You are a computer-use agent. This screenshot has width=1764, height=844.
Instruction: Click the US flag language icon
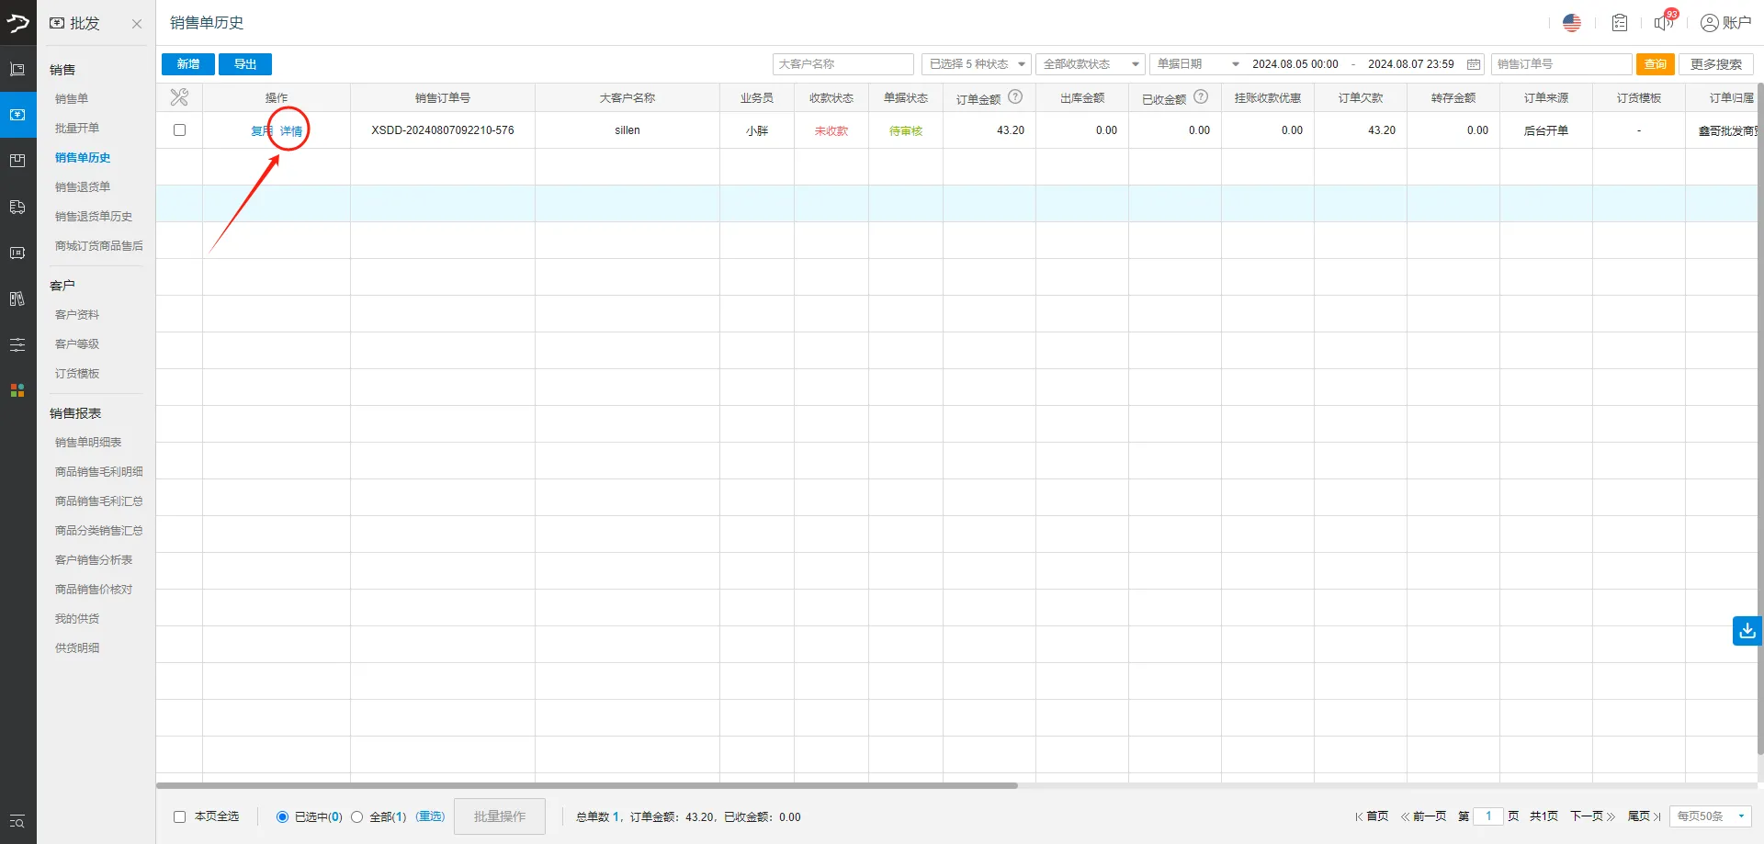pos(1571,23)
